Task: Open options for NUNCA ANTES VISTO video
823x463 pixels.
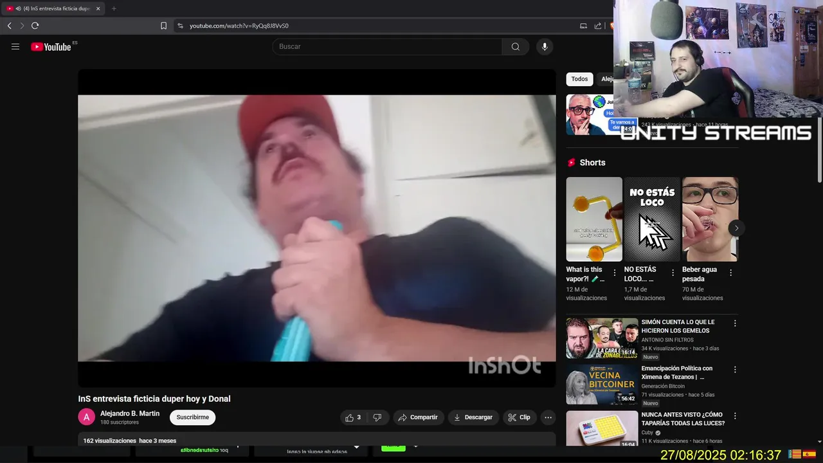Action: click(x=735, y=416)
